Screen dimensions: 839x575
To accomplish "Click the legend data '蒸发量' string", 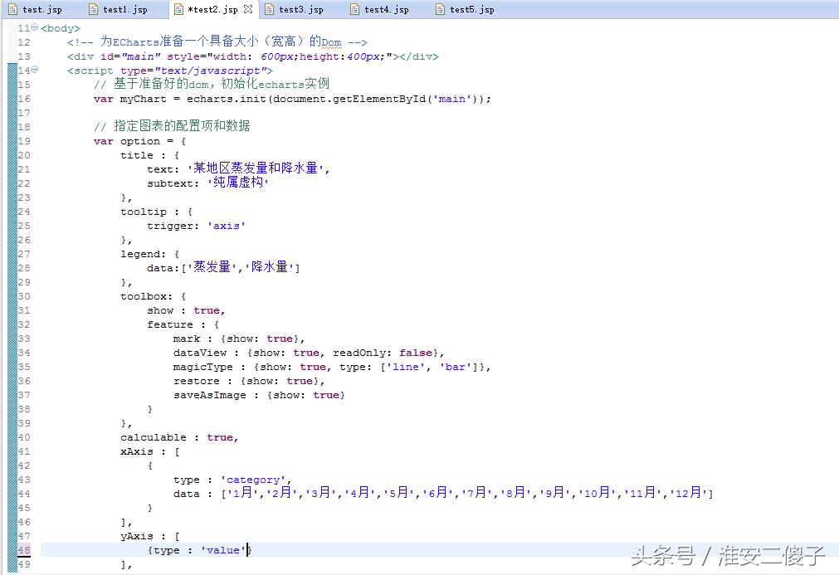I will point(212,267).
